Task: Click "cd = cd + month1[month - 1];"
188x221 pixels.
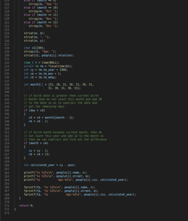Action: coord(51,118)
